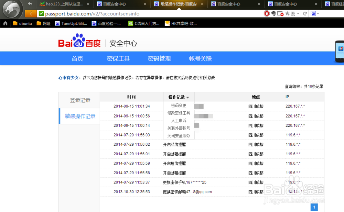Open the ubuntu bookmark folder
Viewport: 344px width, 212px height.
(x=22, y=23)
